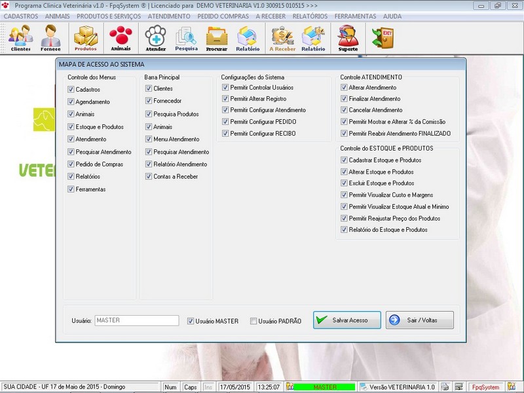Click the printer icon in status bar
524x393 pixels.
coord(445,386)
